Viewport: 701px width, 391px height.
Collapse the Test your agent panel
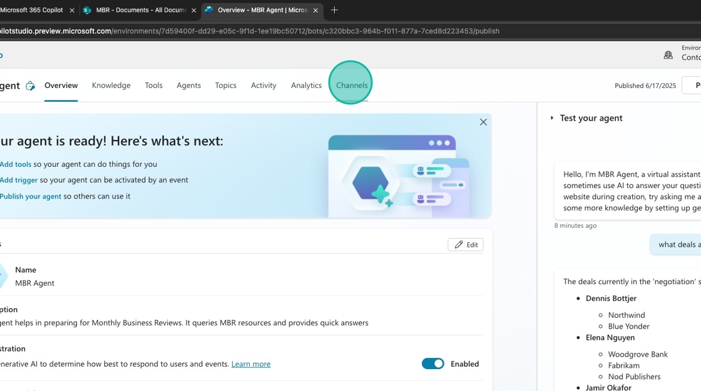551,118
